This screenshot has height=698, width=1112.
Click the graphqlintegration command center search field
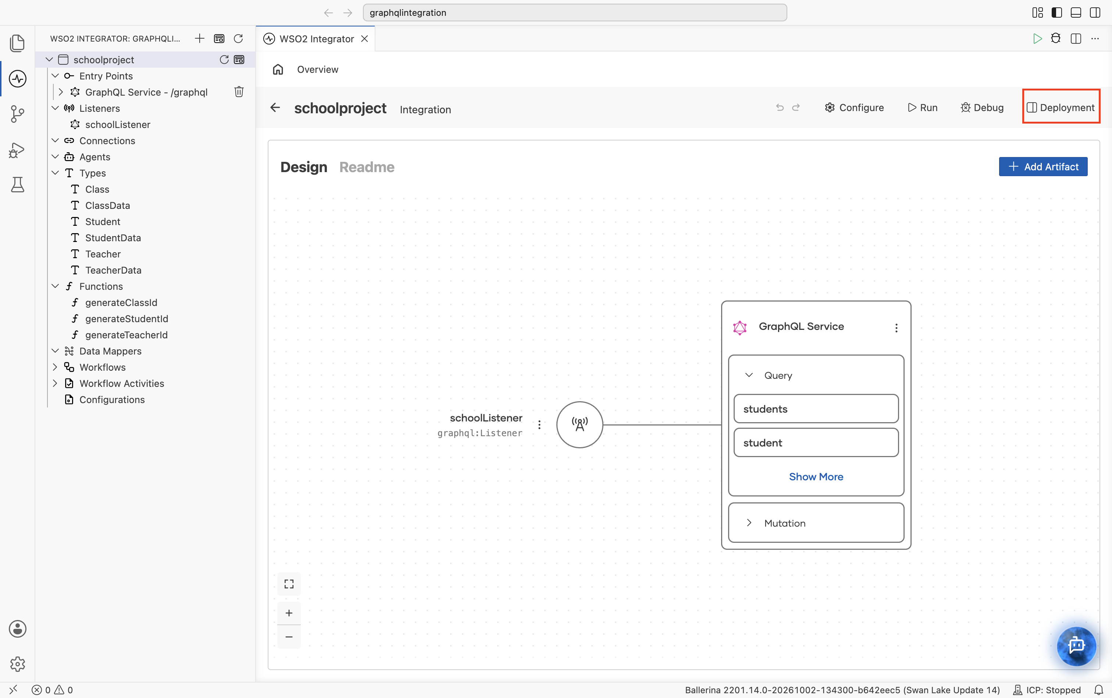pos(575,13)
